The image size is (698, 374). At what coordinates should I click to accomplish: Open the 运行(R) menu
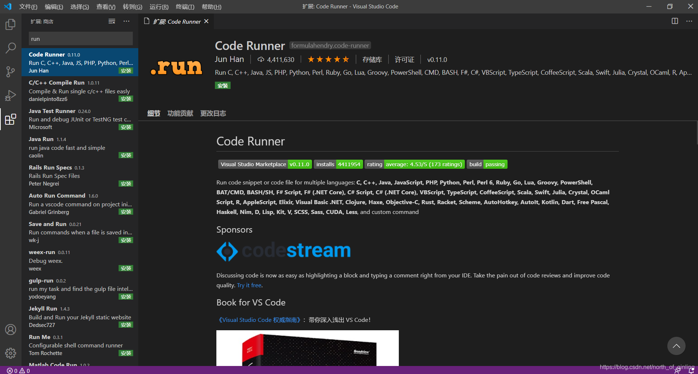(159, 7)
